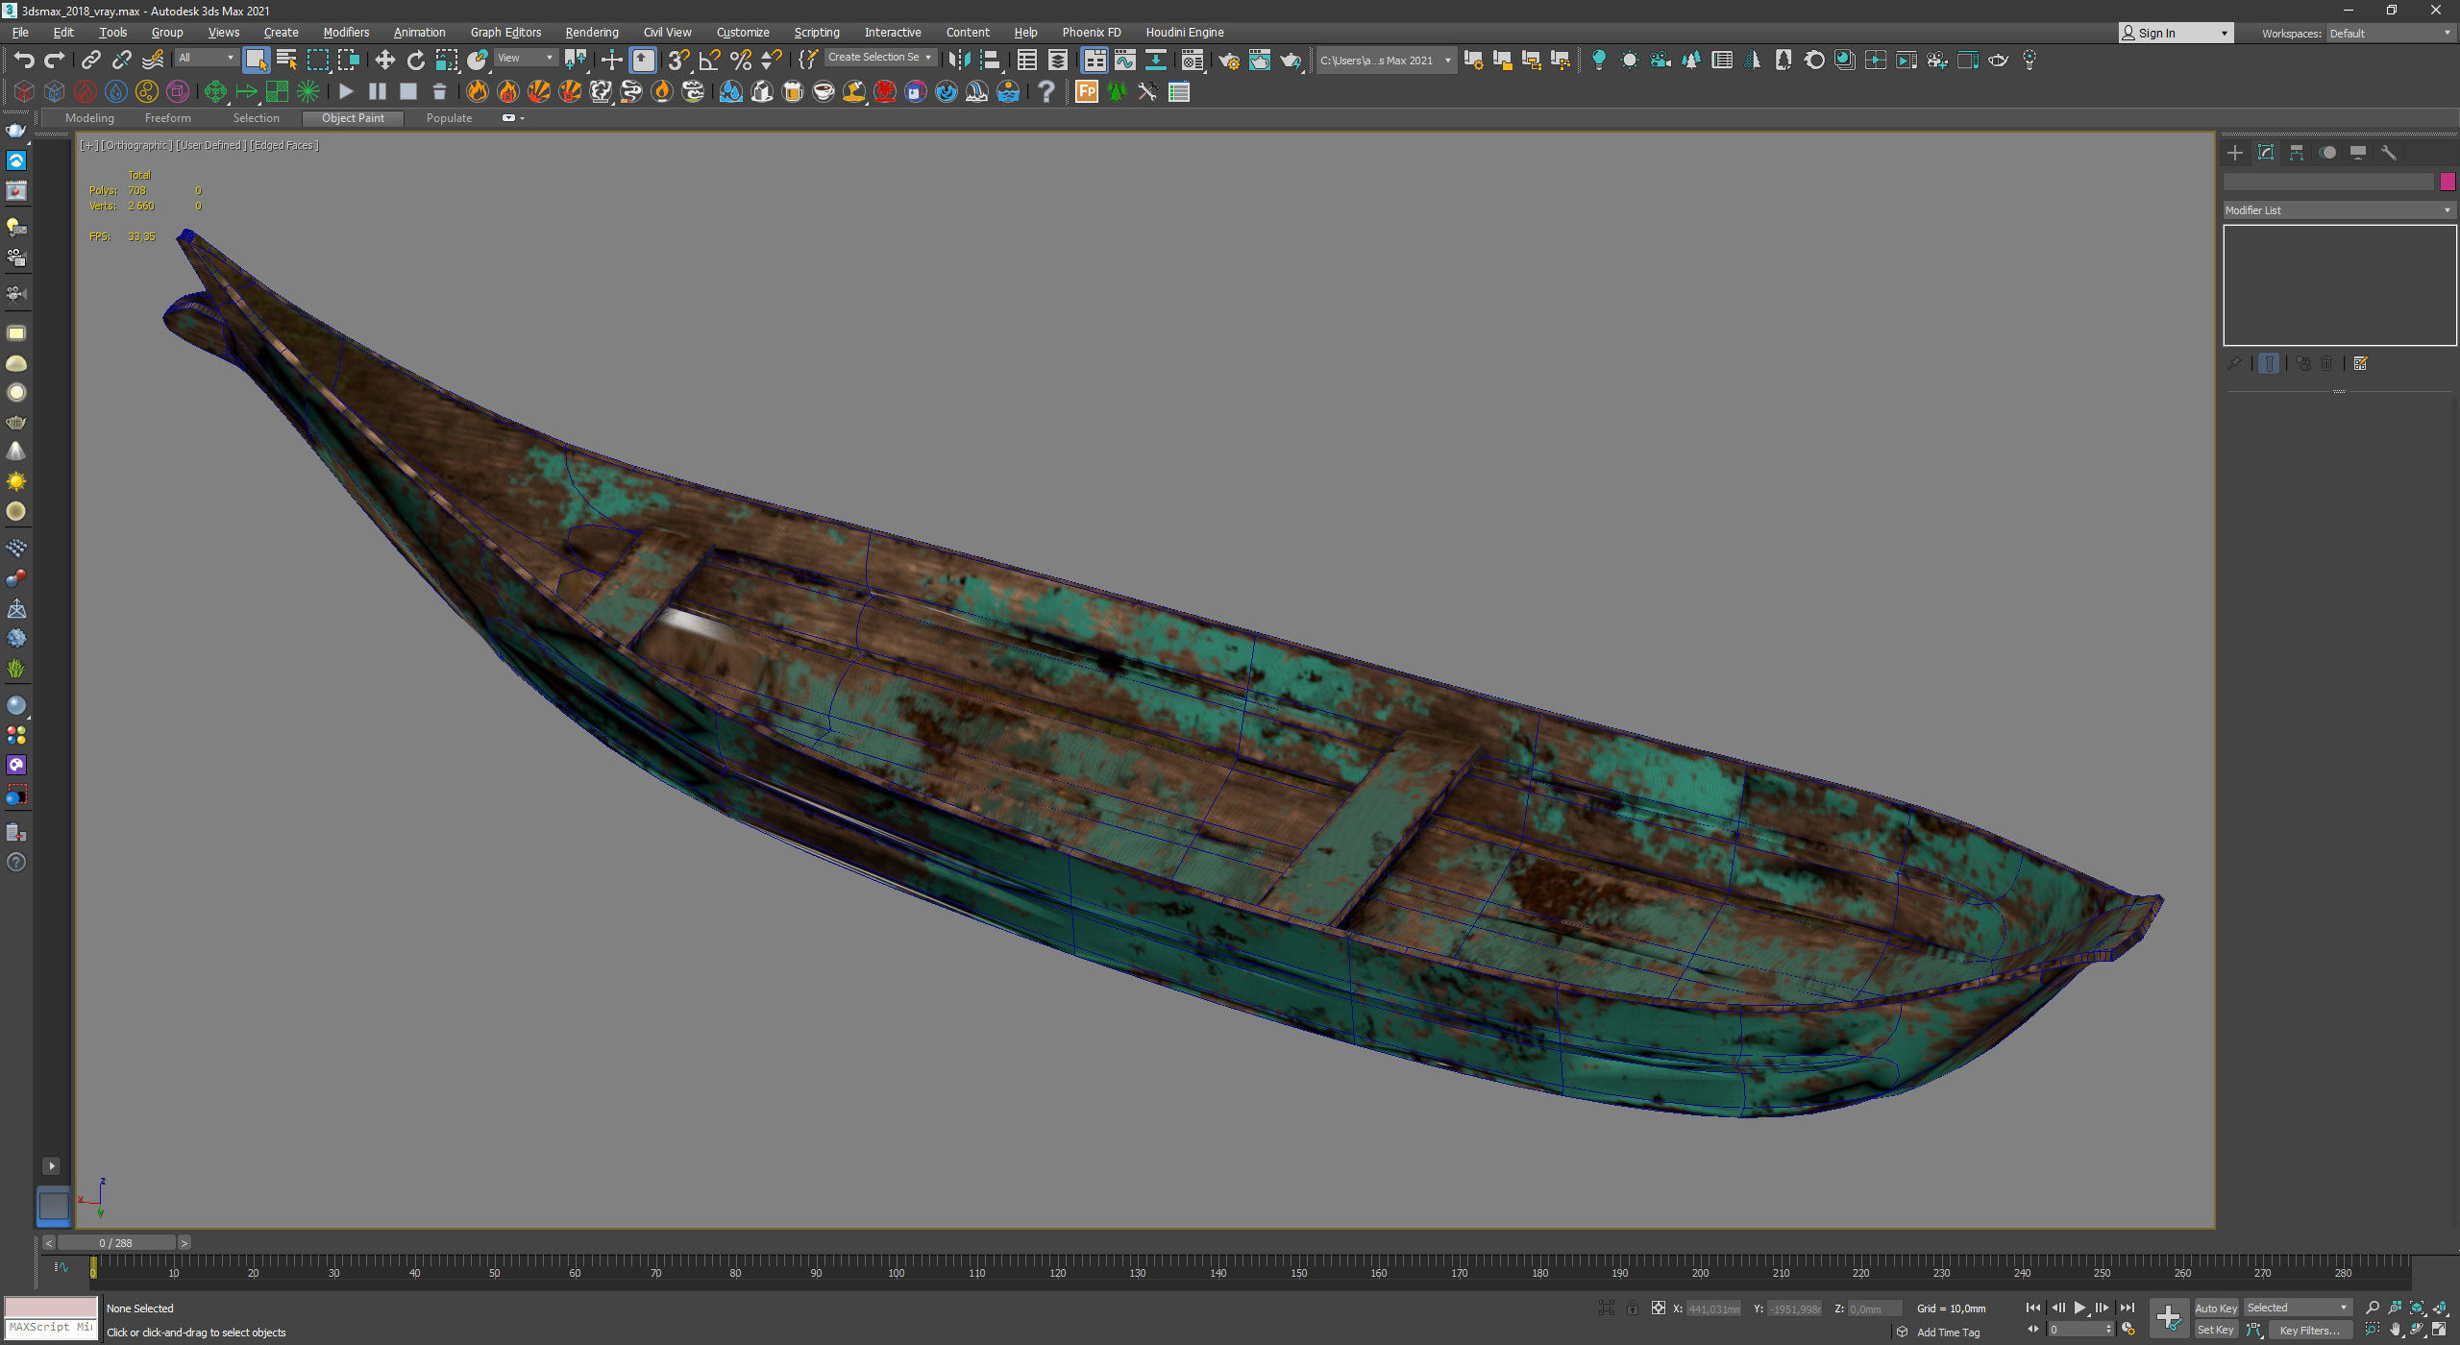The width and height of the screenshot is (2460, 1345).
Task: Switch to the Freeform ribbon tab
Action: coord(168,118)
